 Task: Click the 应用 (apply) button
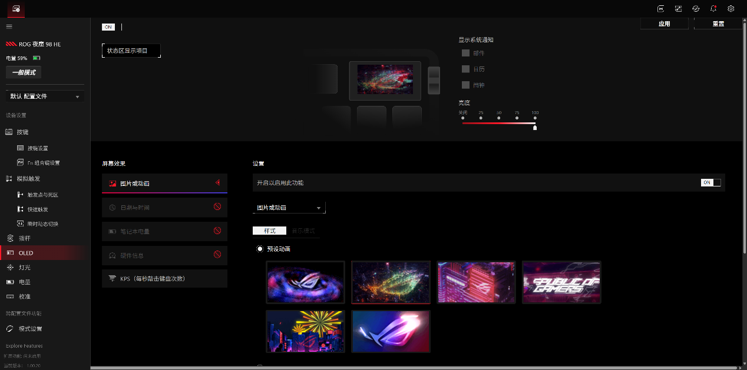664,24
